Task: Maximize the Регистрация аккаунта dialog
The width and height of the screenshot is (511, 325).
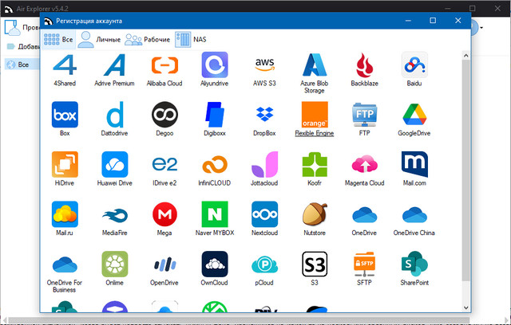Action: coord(433,21)
